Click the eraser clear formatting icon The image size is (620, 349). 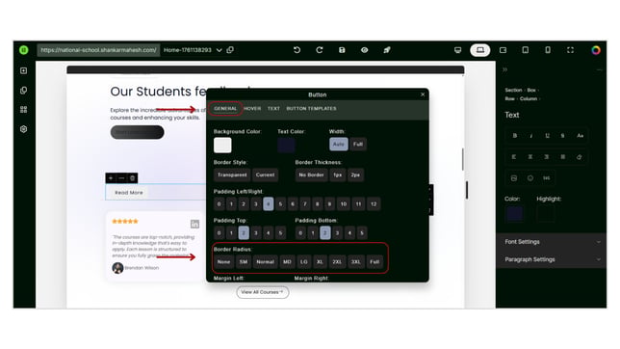[x=580, y=157]
